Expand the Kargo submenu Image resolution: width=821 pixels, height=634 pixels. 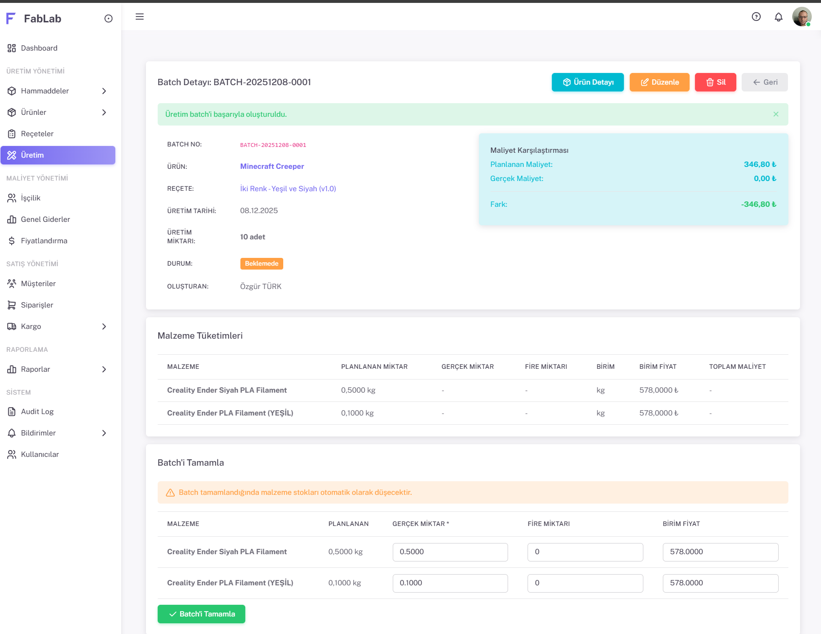(104, 326)
